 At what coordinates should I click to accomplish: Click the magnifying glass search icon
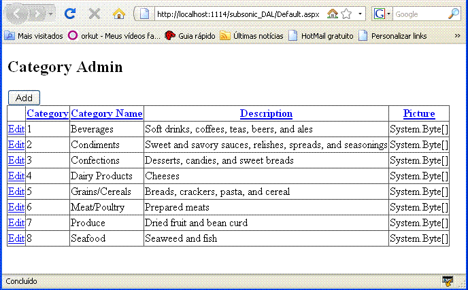pyautogui.click(x=454, y=14)
